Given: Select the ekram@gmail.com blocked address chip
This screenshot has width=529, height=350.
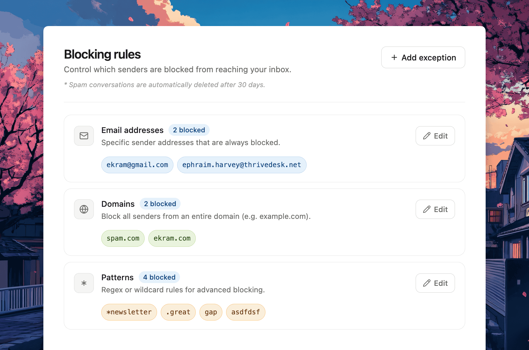Looking at the screenshot, I should (137, 165).
